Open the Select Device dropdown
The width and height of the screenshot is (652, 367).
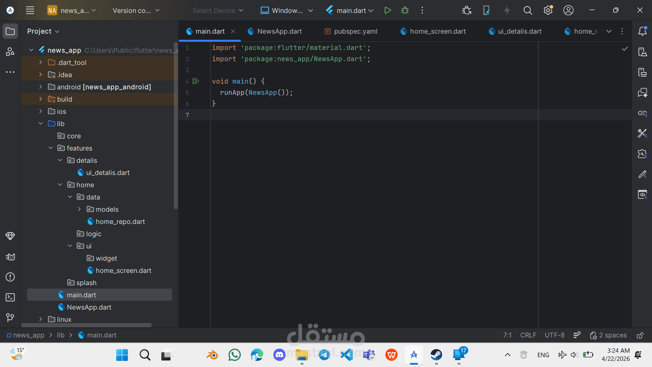click(218, 11)
